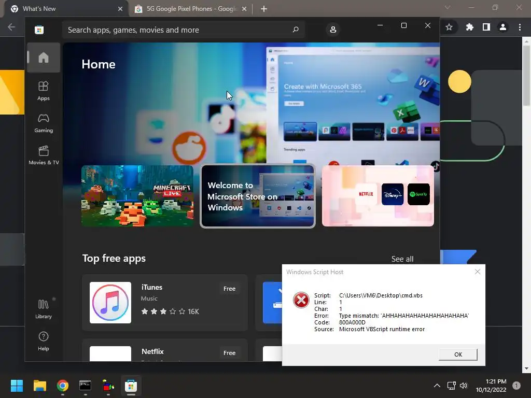Open the Netflix app listing title
The height and width of the screenshot is (398, 531).
coord(152,352)
